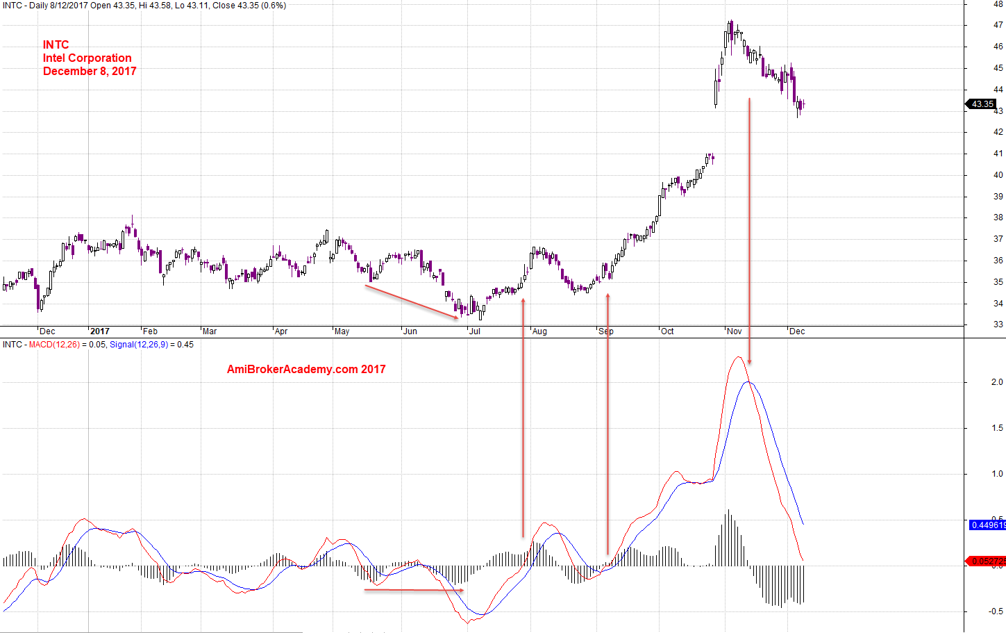Select the 'Oct' month label
1006x633 pixels.
tap(667, 331)
